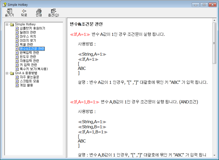Open the 옵션(O) options icon
219x160 pixels.
(53, 11)
